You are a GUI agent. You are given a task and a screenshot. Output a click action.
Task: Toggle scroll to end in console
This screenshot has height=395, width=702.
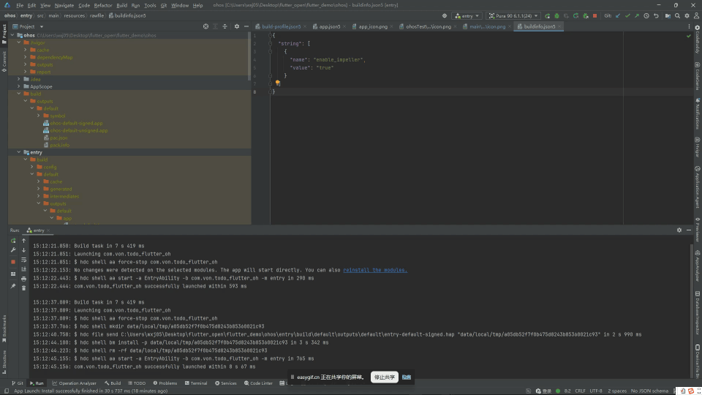(x=23, y=269)
